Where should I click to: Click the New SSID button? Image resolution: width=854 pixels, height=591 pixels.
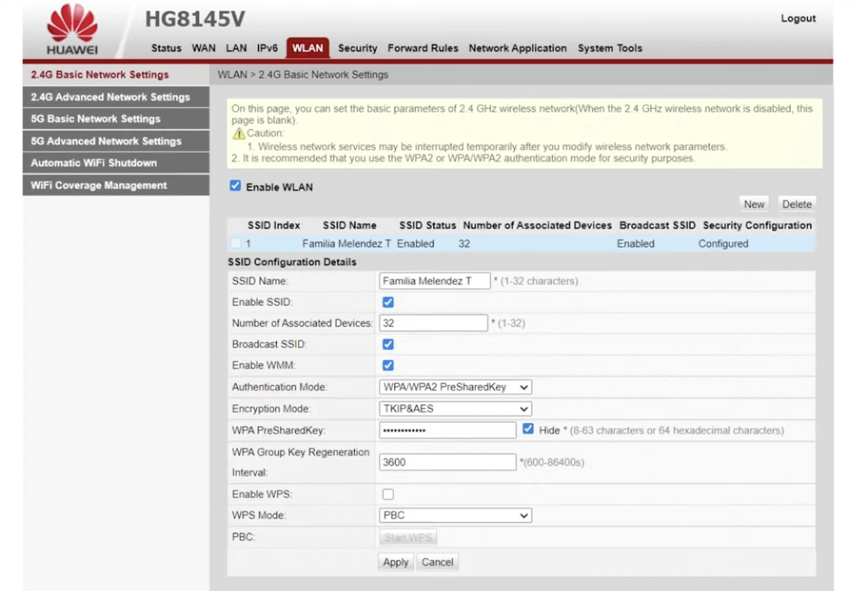[x=753, y=204]
